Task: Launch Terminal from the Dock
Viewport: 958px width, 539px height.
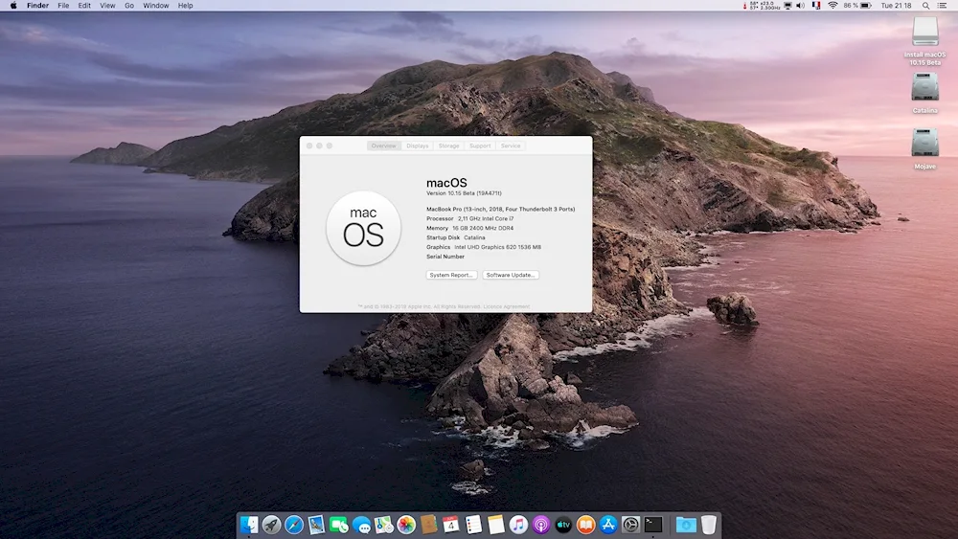Action: coord(653,525)
